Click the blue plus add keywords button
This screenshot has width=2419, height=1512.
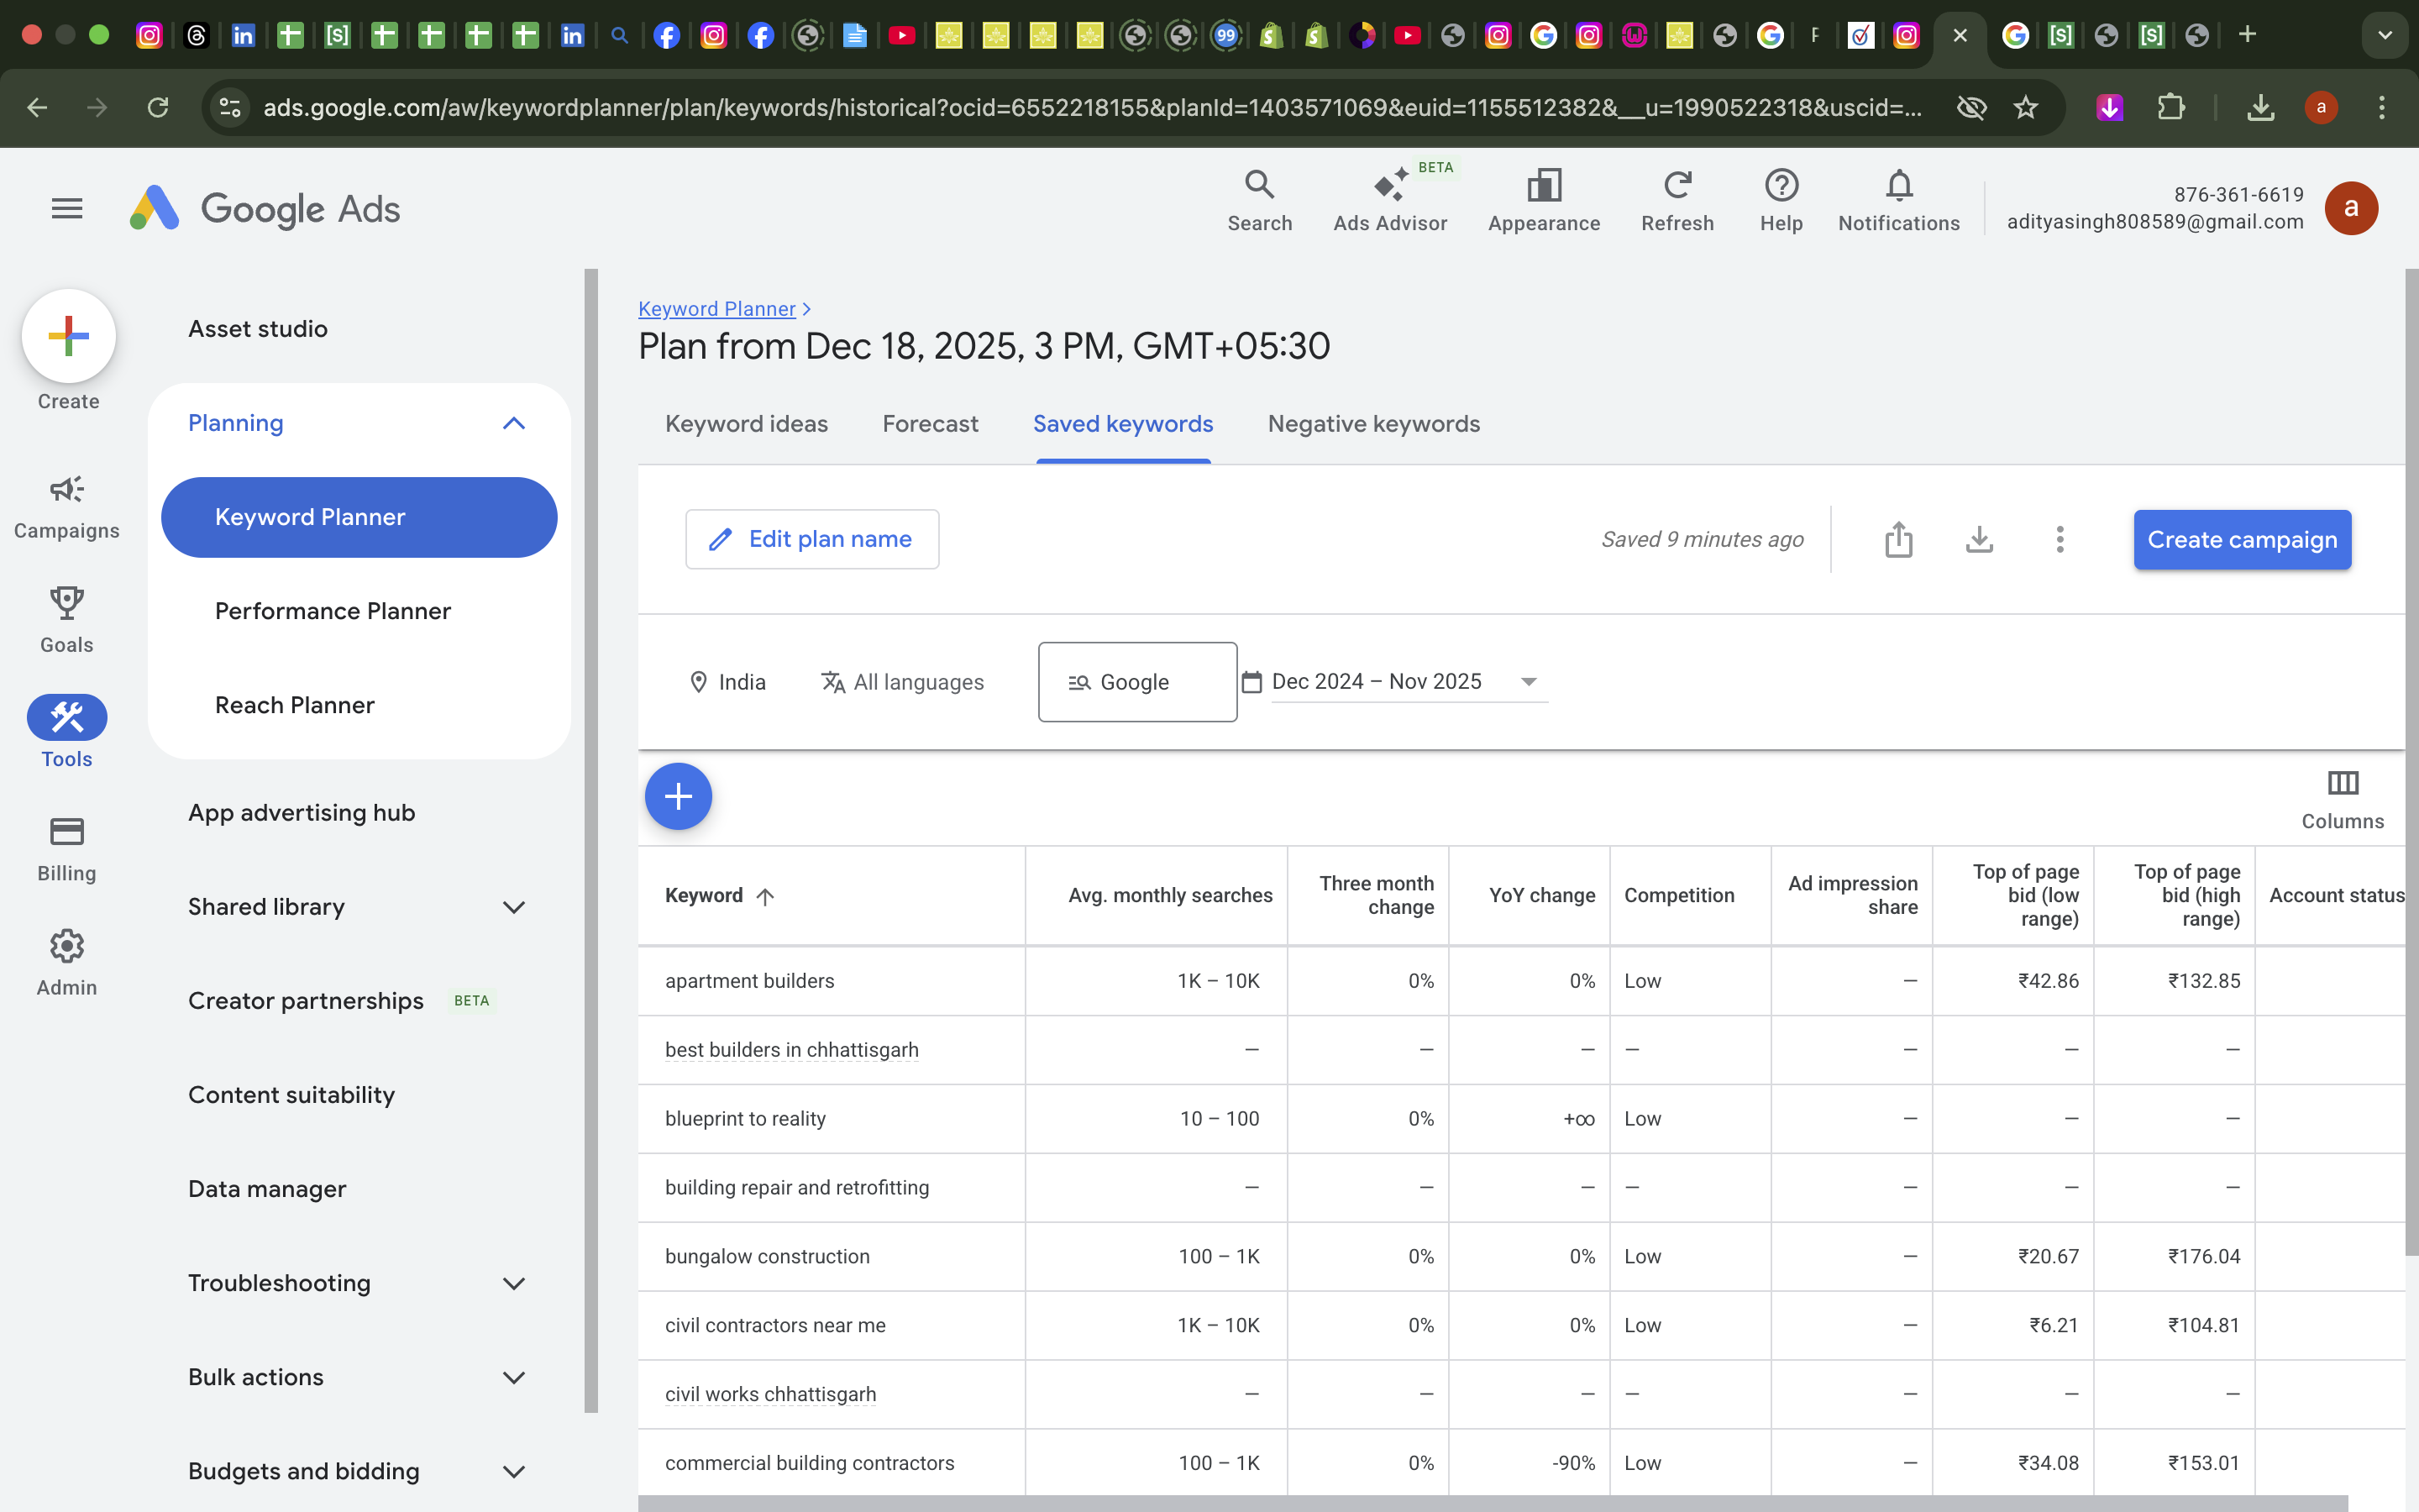click(678, 797)
